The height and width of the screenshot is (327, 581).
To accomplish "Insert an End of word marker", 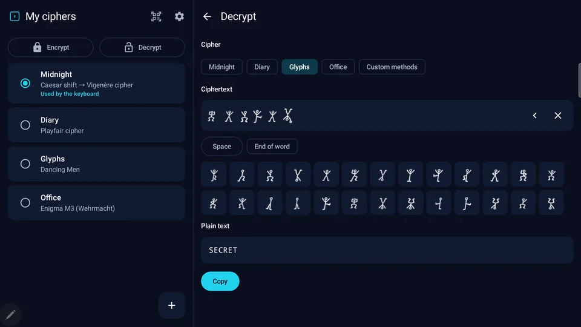I will (272, 147).
